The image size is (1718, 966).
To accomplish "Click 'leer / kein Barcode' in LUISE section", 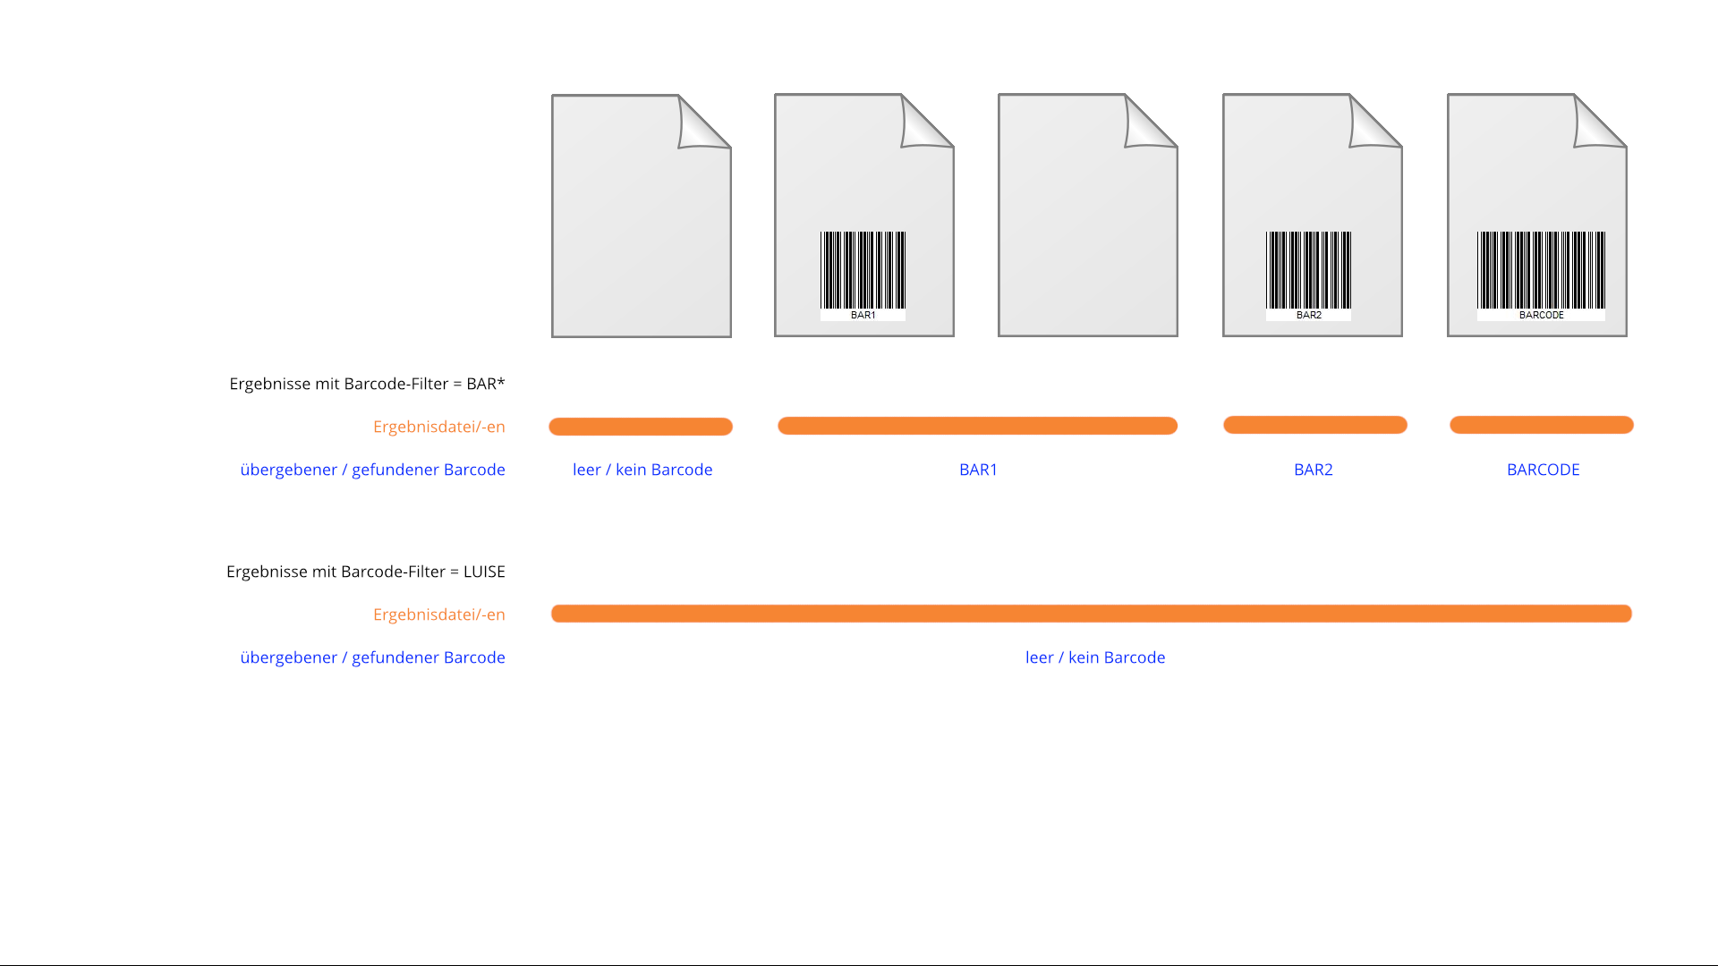I will 1094,657.
